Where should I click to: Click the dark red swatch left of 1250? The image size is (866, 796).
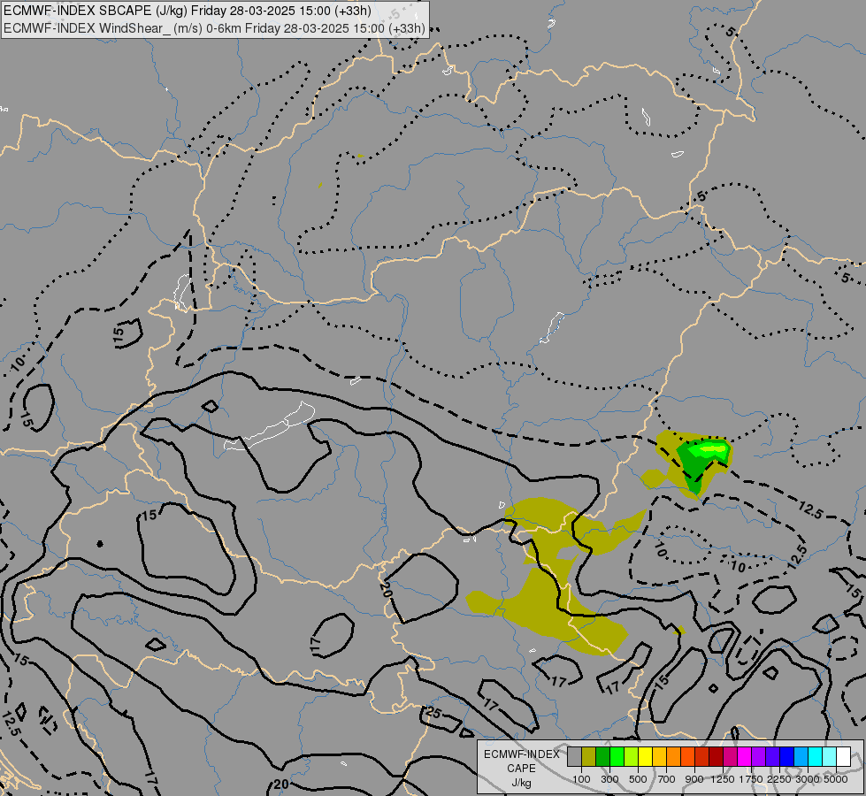point(716,756)
